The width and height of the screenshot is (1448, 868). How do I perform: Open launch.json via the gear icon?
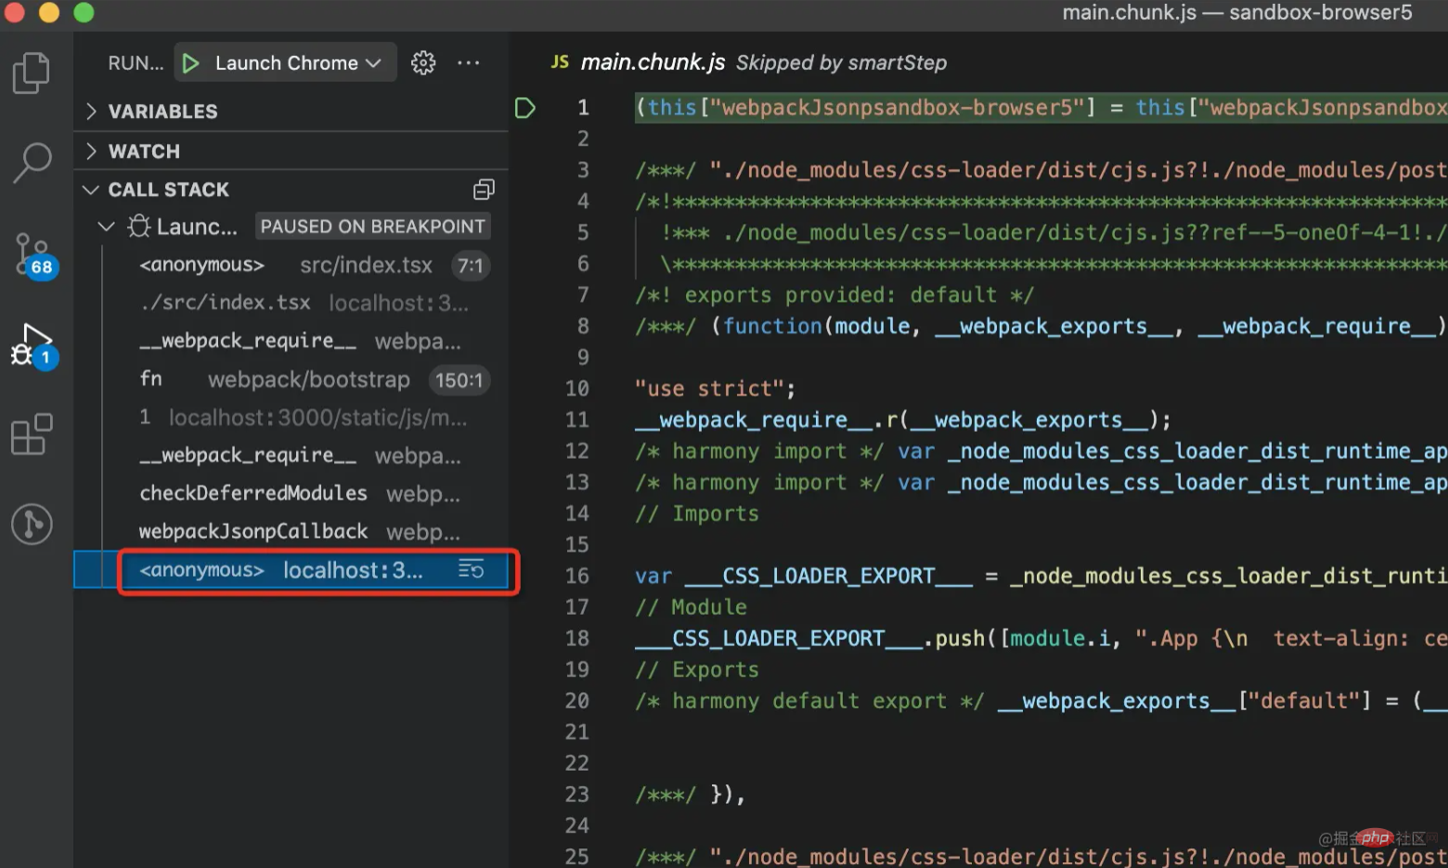click(423, 63)
